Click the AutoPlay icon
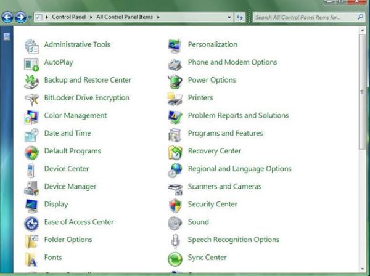This screenshot has width=370, height=276. coord(31,64)
